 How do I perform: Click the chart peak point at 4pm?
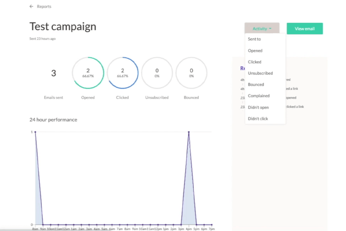(188, 132)
